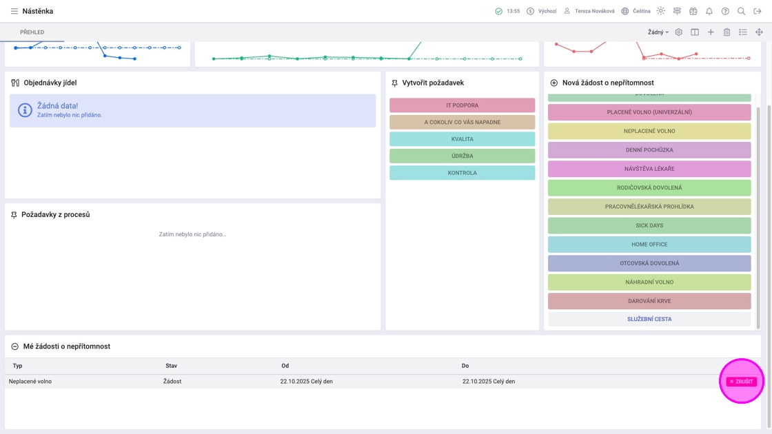Screen dimensions: 772x434
Task: Click the column layout icon
Action: click(x=695, y=32)
